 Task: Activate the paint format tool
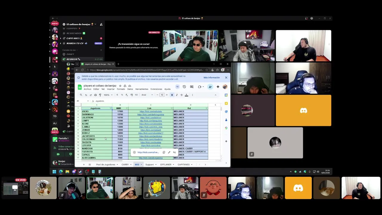tap(100, 95)
